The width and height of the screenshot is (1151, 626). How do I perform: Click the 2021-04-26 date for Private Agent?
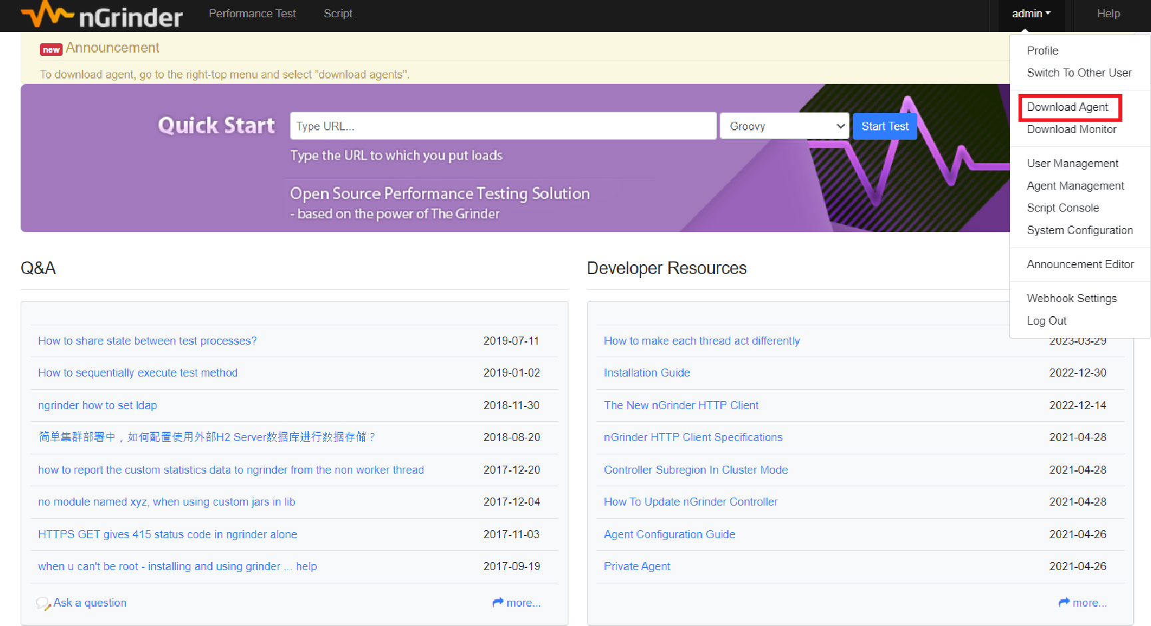click(x=1078, y=566)
